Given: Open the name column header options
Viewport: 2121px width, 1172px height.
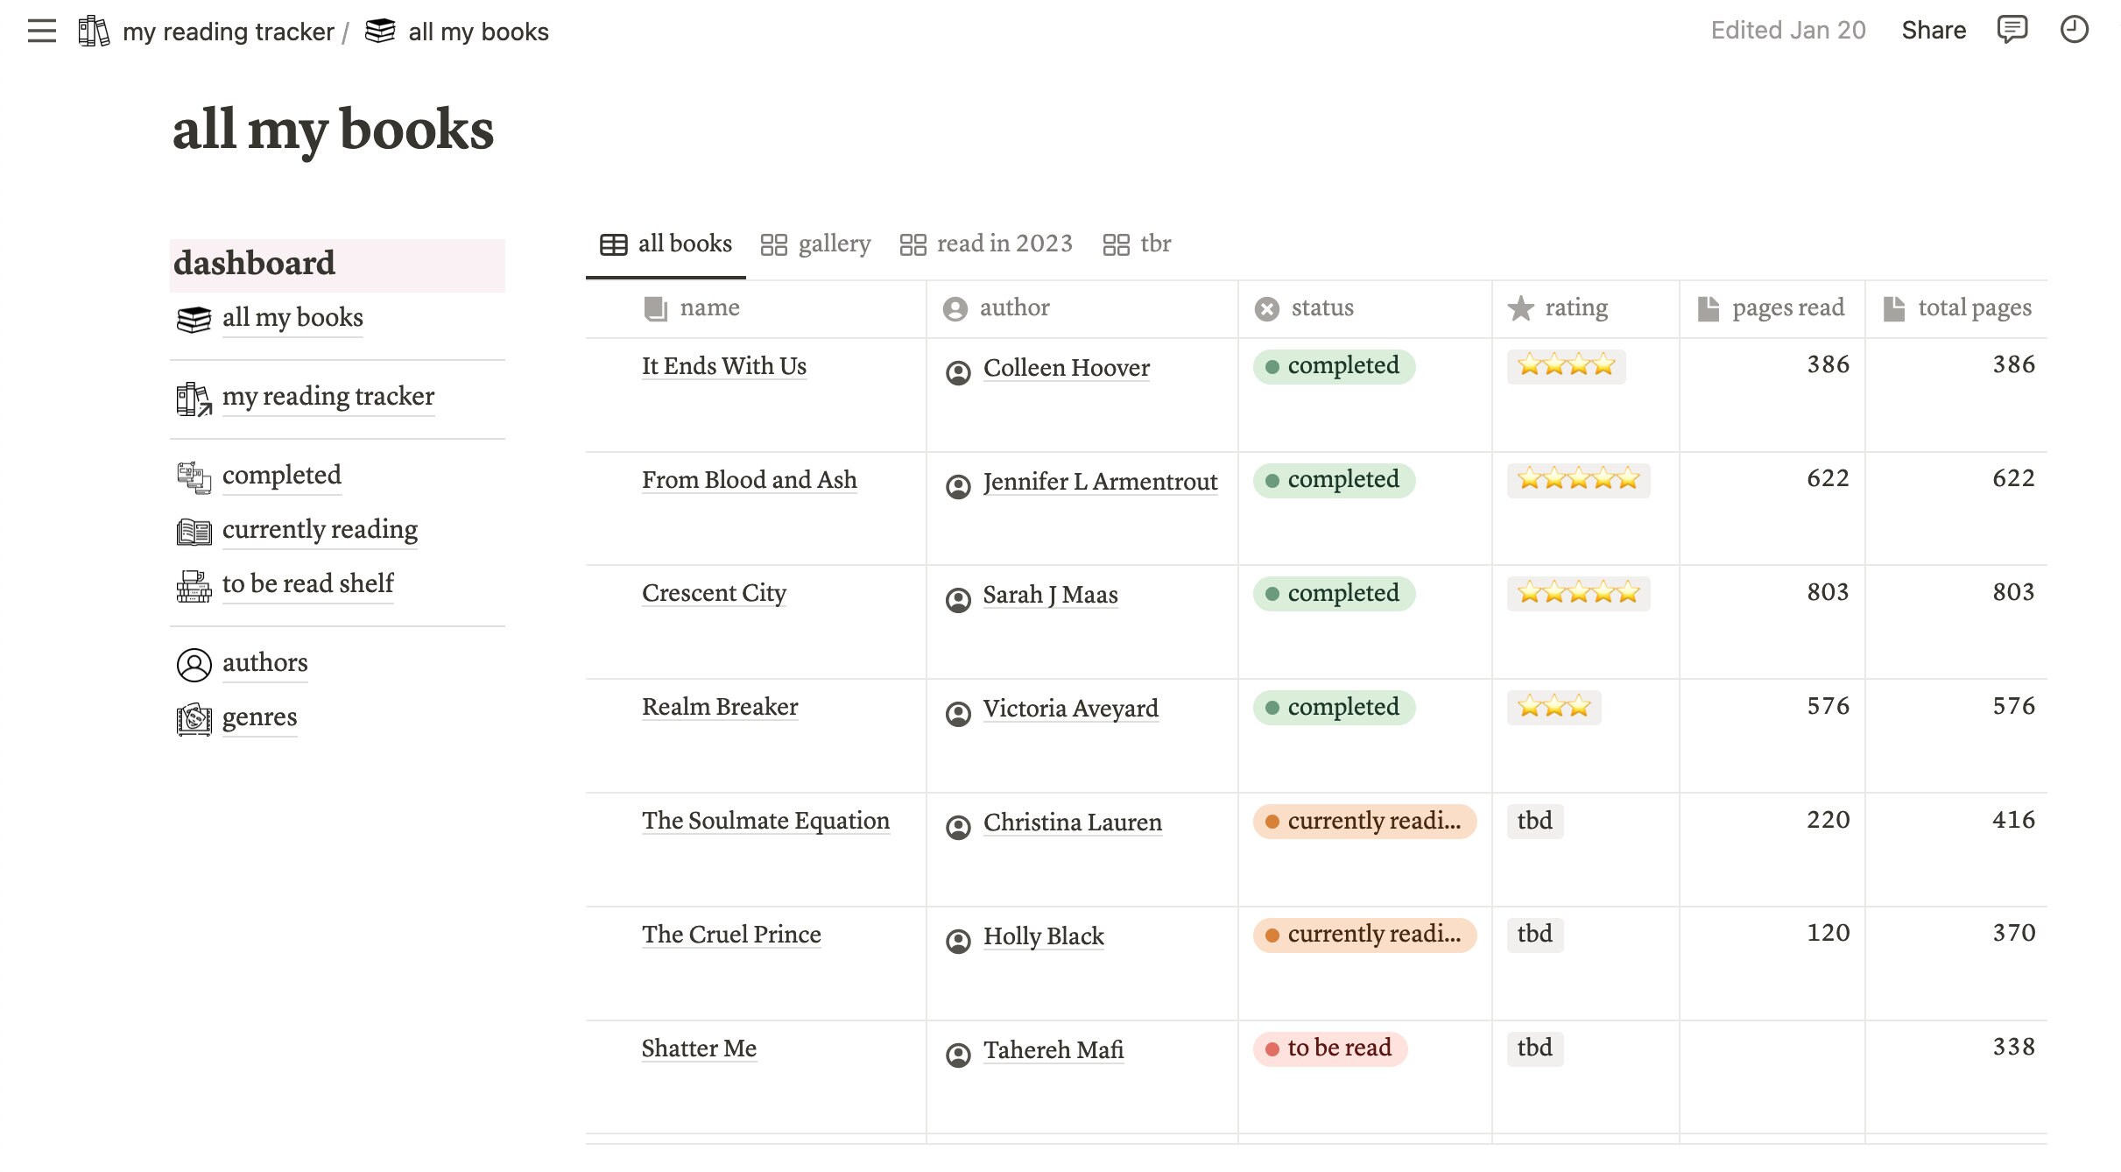Looking at the screenshot, I should pos(709,308).
